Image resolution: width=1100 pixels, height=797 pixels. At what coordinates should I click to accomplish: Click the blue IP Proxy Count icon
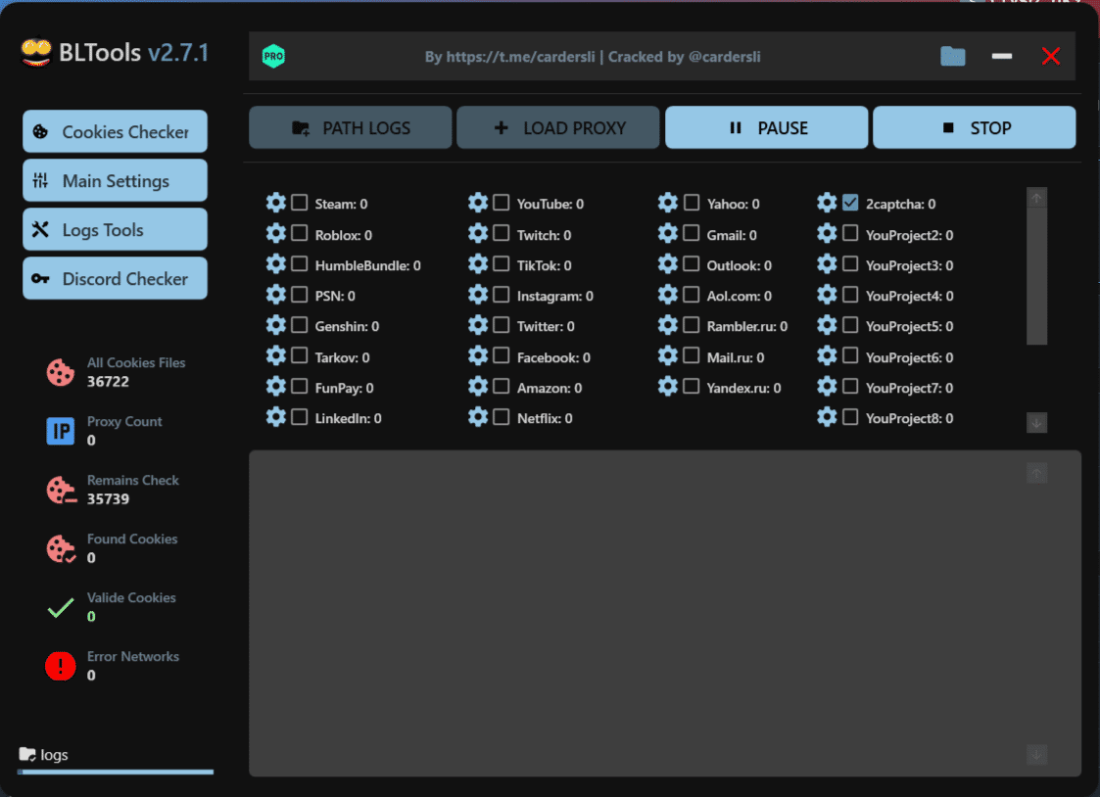61,431
